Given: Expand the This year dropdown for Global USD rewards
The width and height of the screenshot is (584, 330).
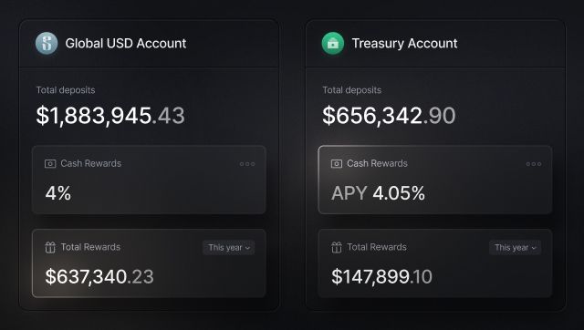Looking at the screenshot, I should (x=229, y=248).
